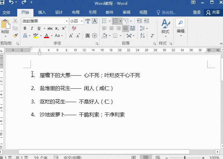Click the Grow Font icon

(71, 36)
